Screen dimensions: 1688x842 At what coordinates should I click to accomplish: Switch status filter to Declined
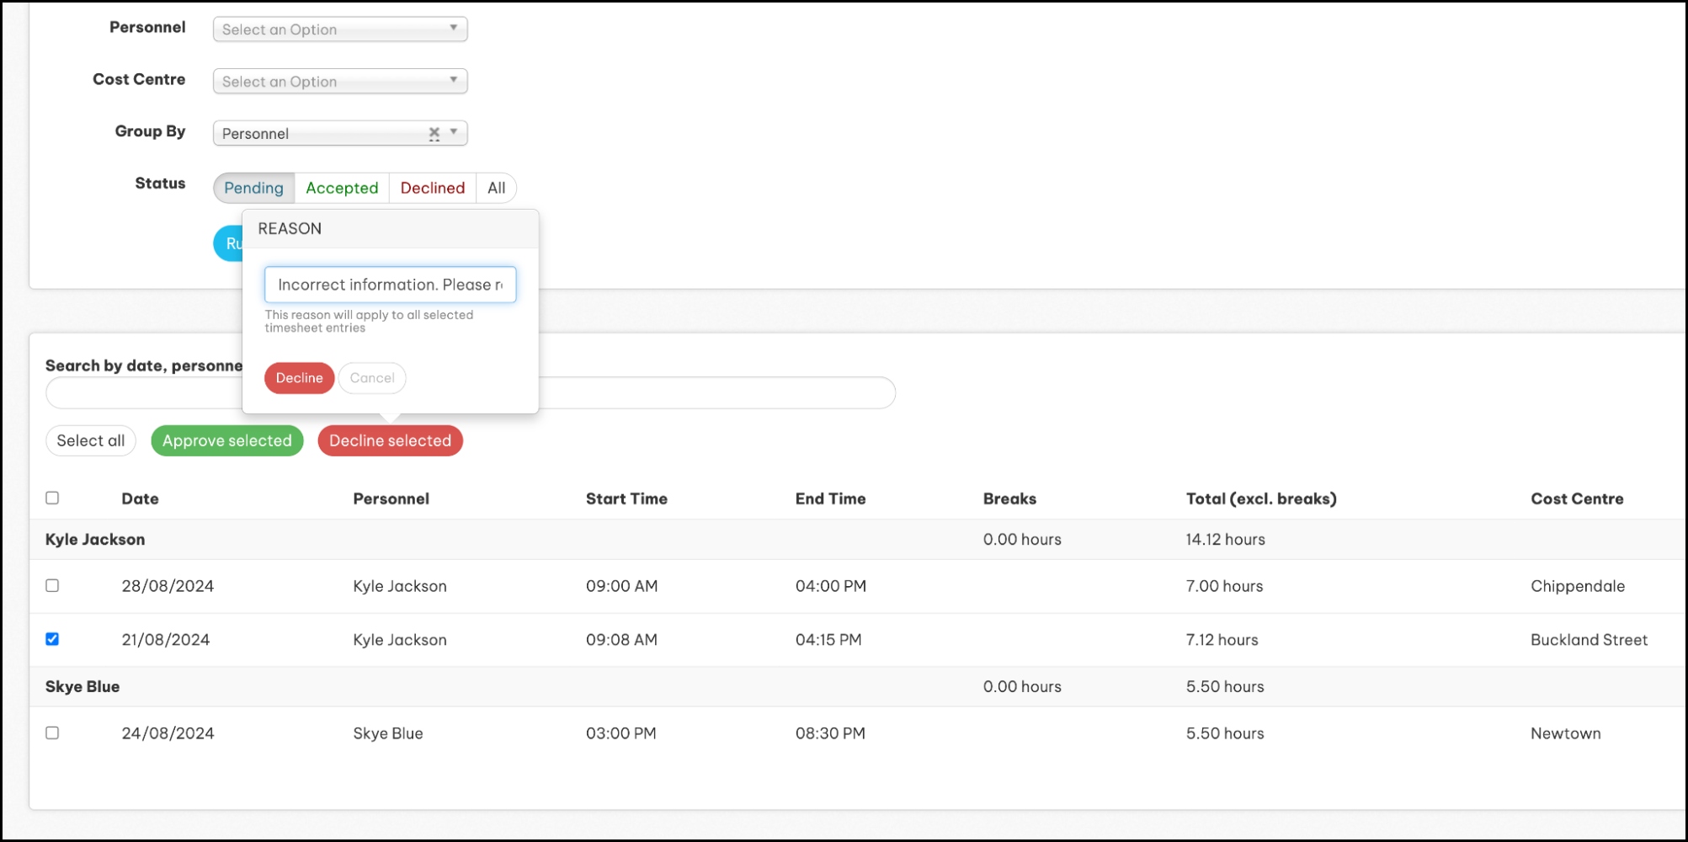[x=432, y=188]
